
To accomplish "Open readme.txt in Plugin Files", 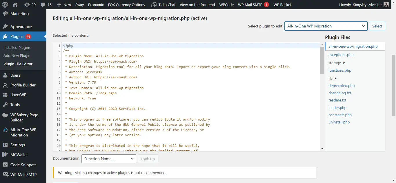I will click(x=337, y=100).
